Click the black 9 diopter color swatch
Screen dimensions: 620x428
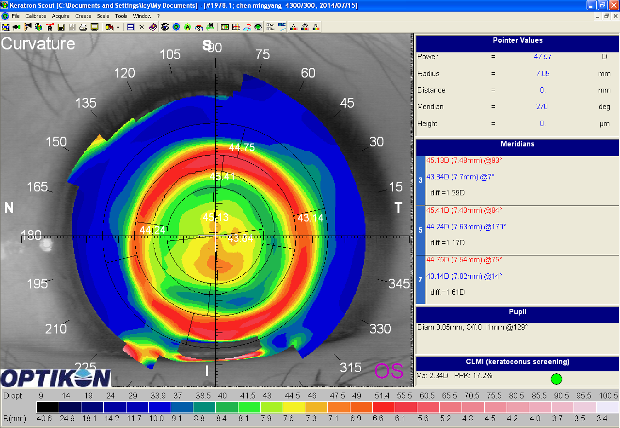tap(48, 407)
